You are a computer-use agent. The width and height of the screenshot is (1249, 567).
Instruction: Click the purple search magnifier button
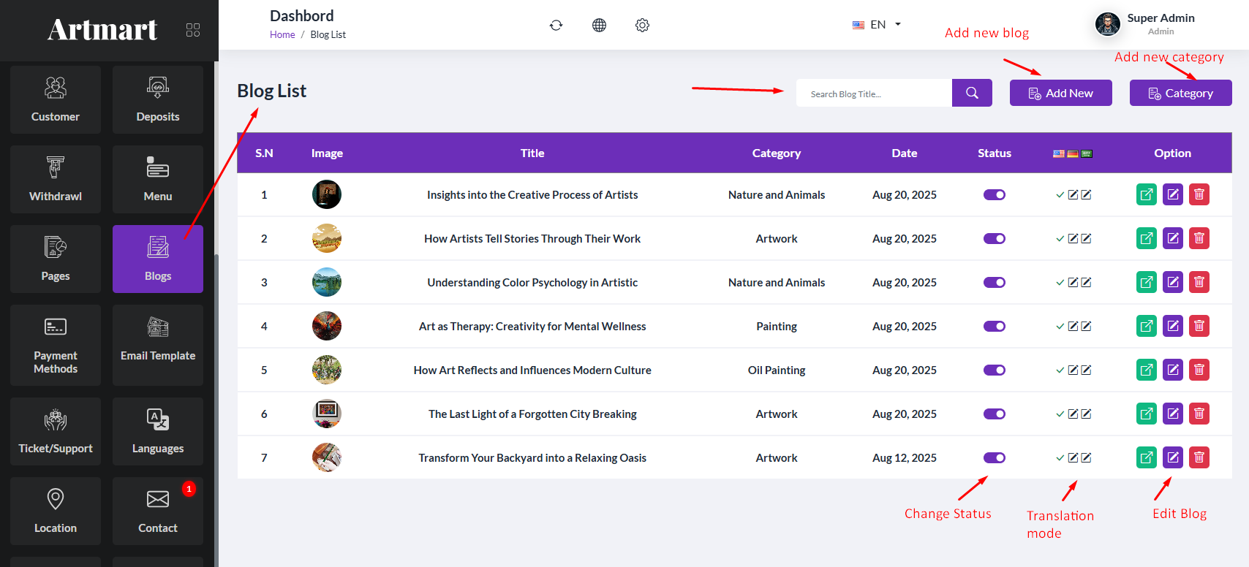[x=972, y=93]
